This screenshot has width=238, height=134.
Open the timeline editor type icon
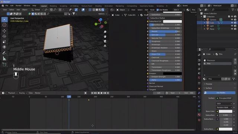tap(3, 93)
